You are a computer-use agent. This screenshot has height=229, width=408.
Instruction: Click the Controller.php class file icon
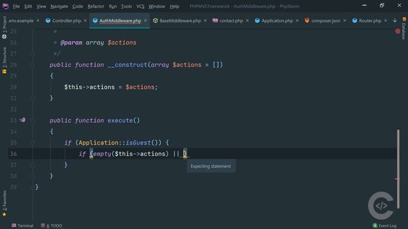[x=48, y=20]
